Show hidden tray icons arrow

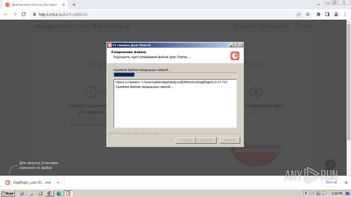coord(306,193)
